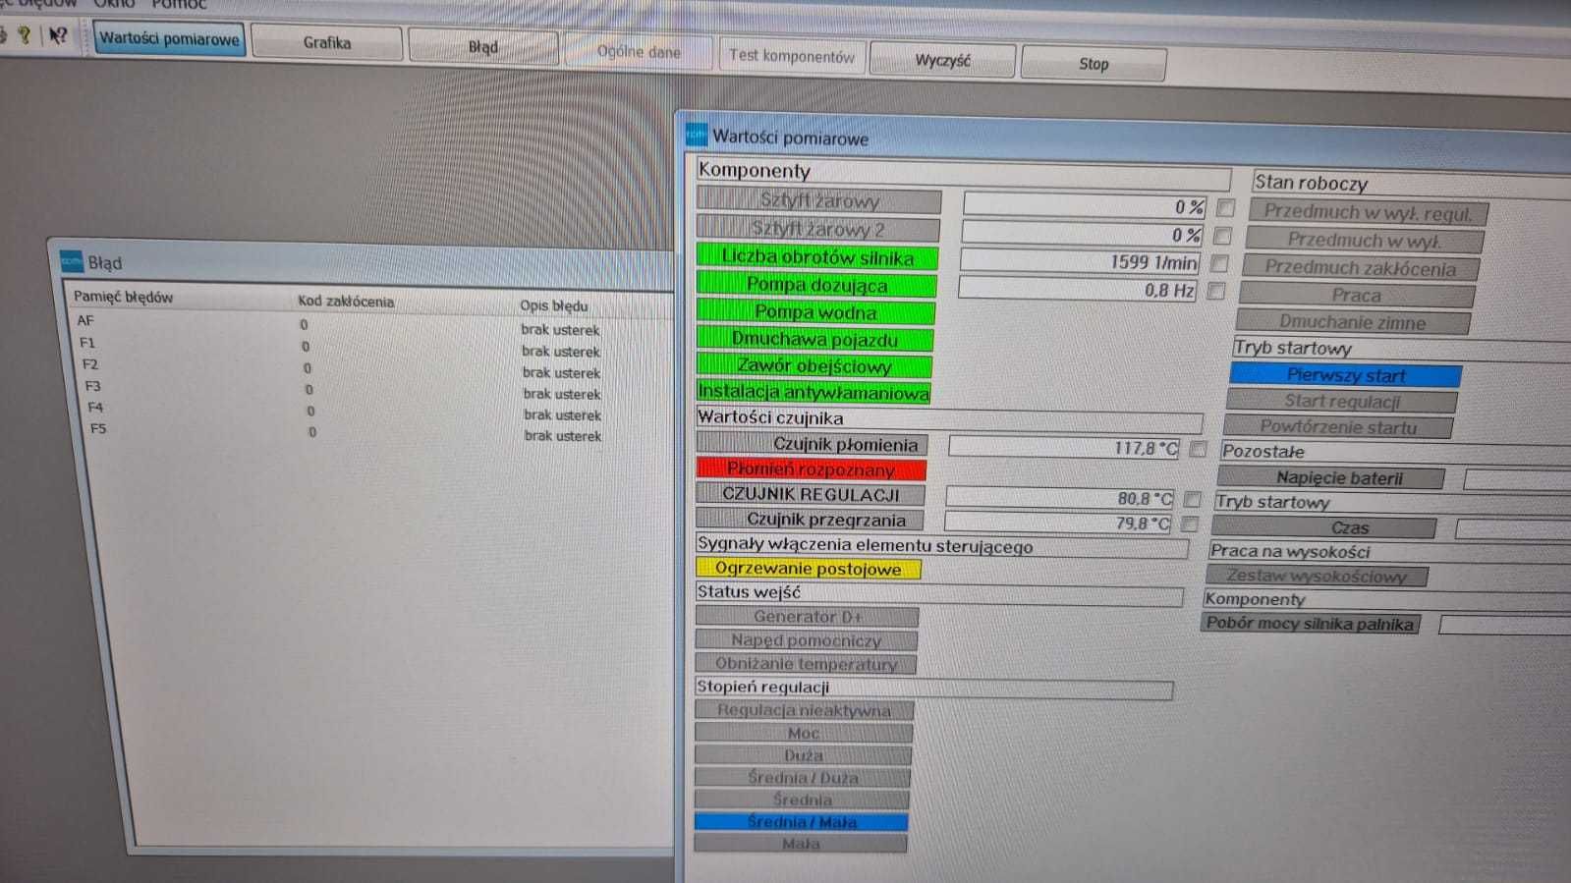Click the Wyczyść button

[942, 60]
